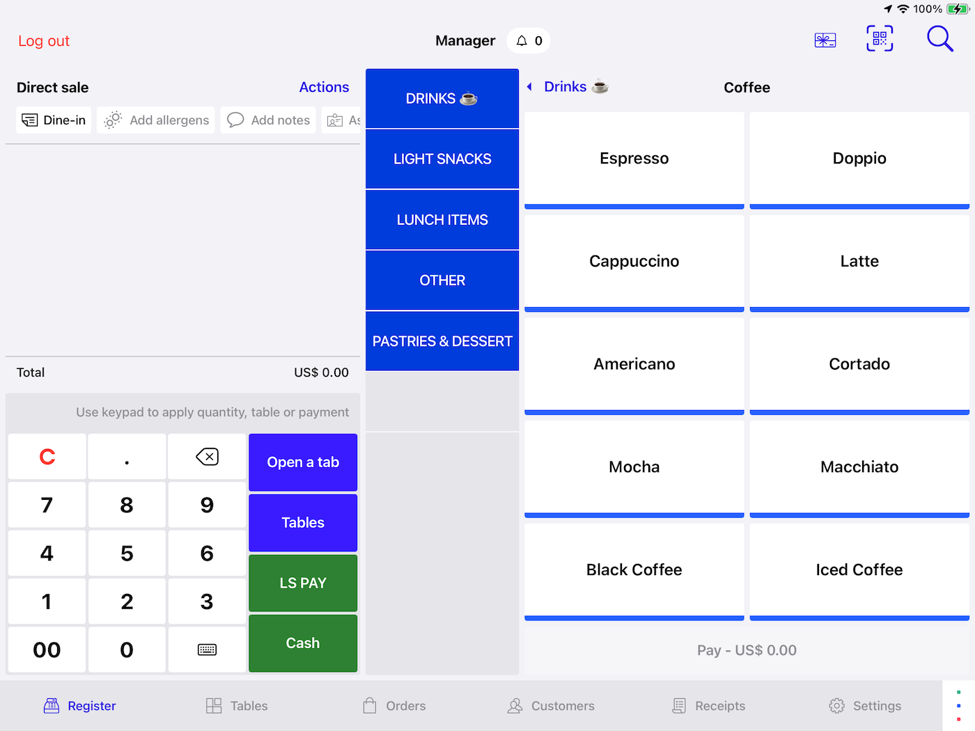The height and width of the screenshot is (731, 975).
Task: Open the QR code scanner
Action: (x=880, y=39)
